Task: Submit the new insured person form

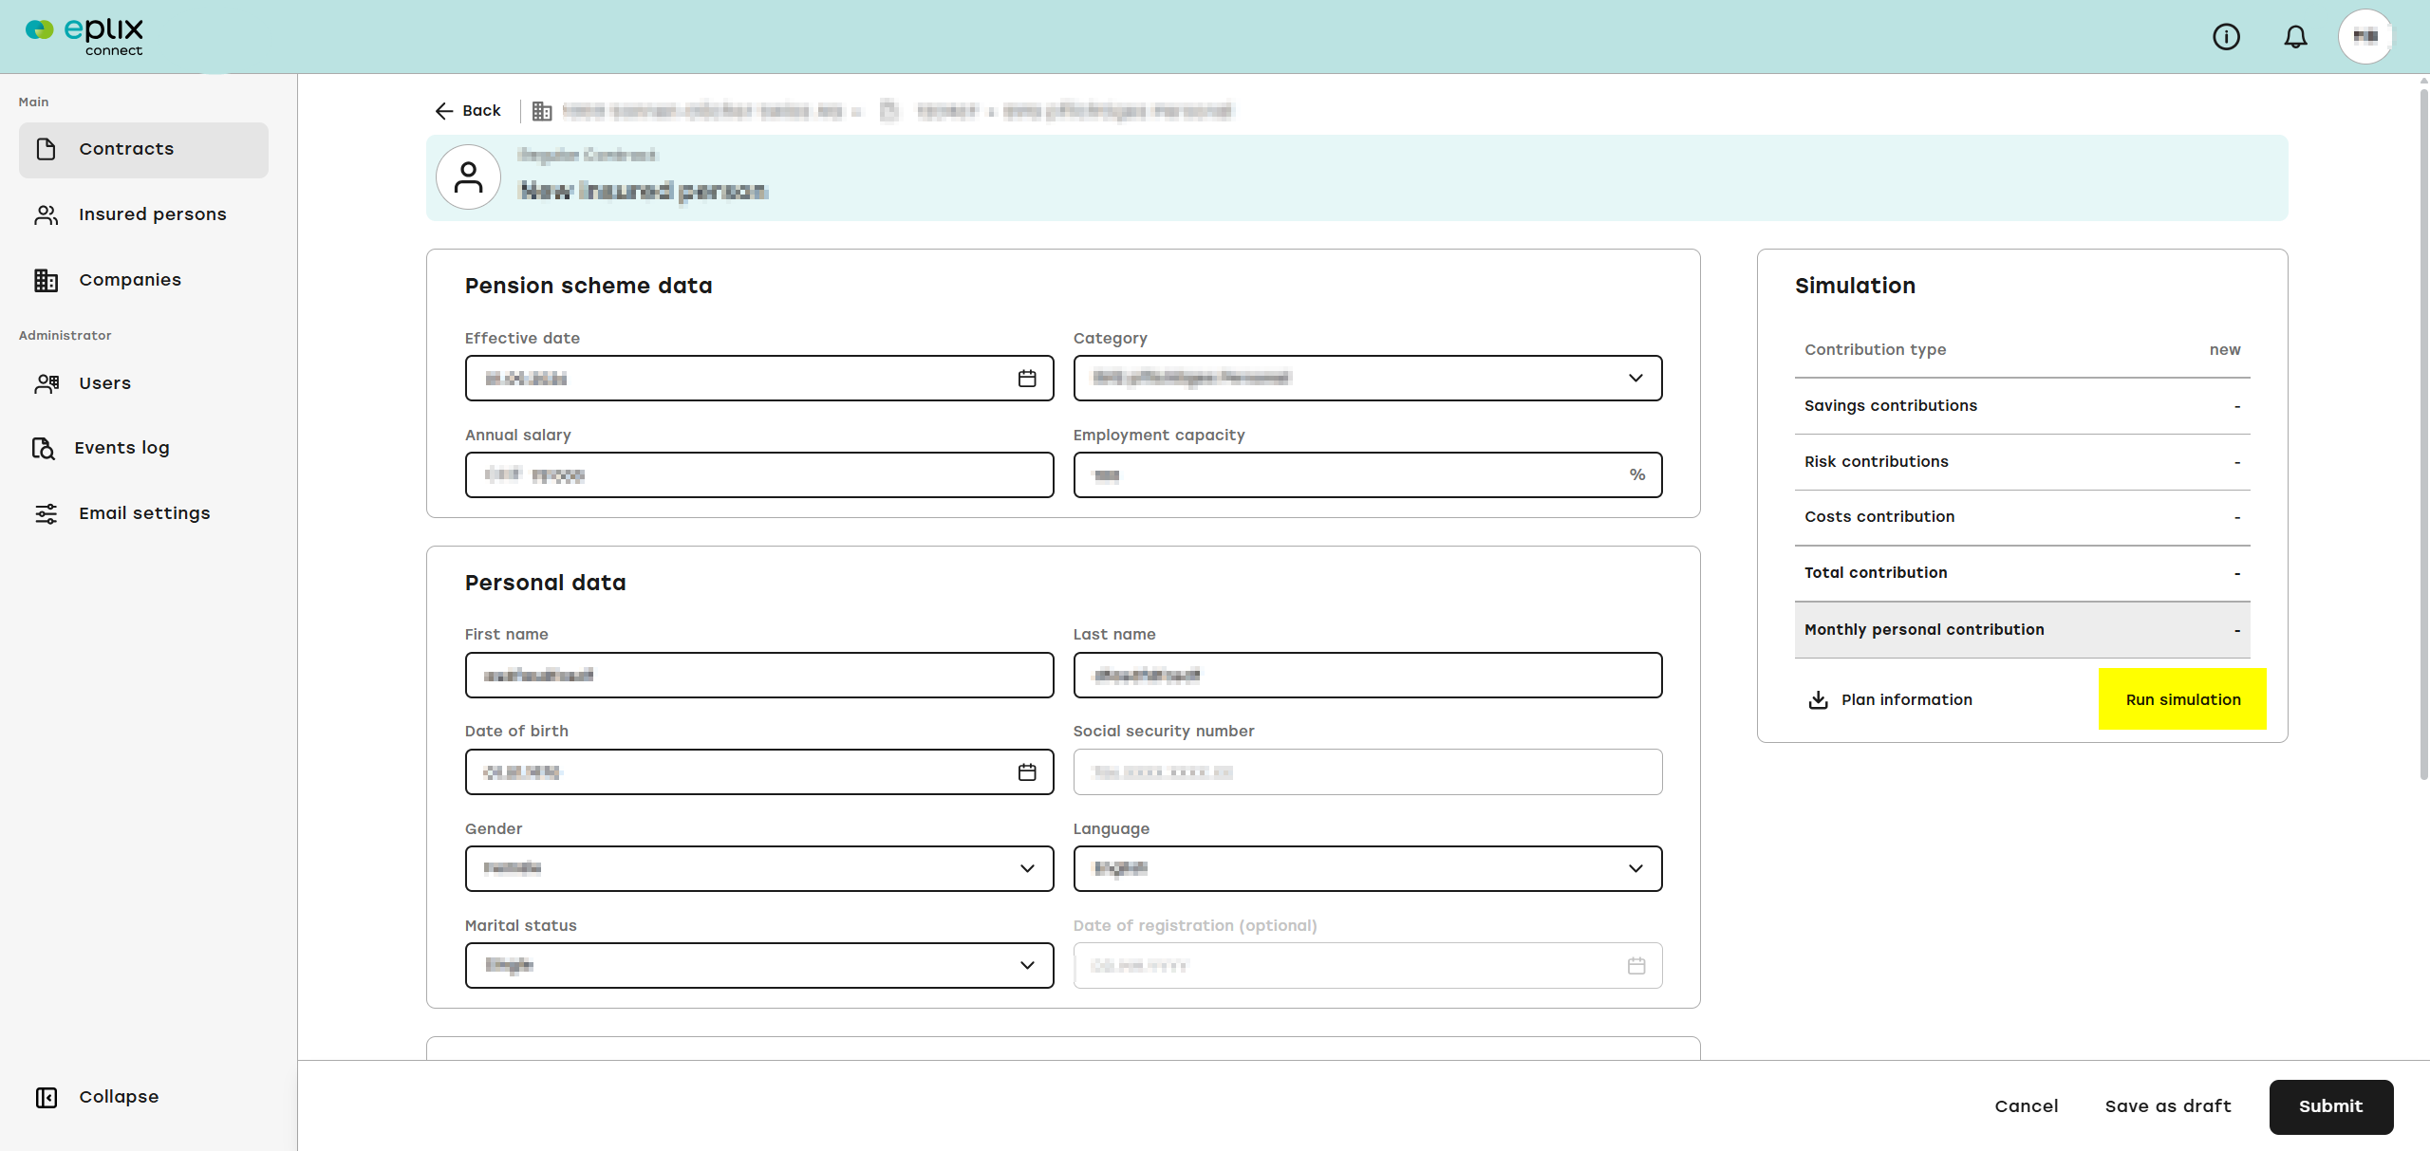Action: click(2330, 1106)
